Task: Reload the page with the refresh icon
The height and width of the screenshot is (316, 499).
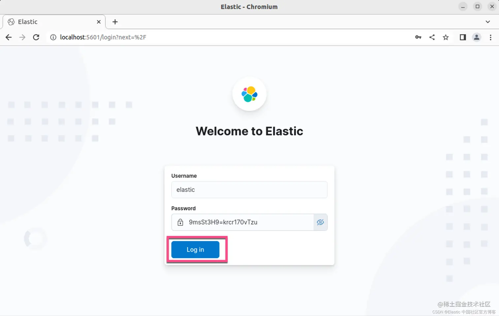Action: 36,37
